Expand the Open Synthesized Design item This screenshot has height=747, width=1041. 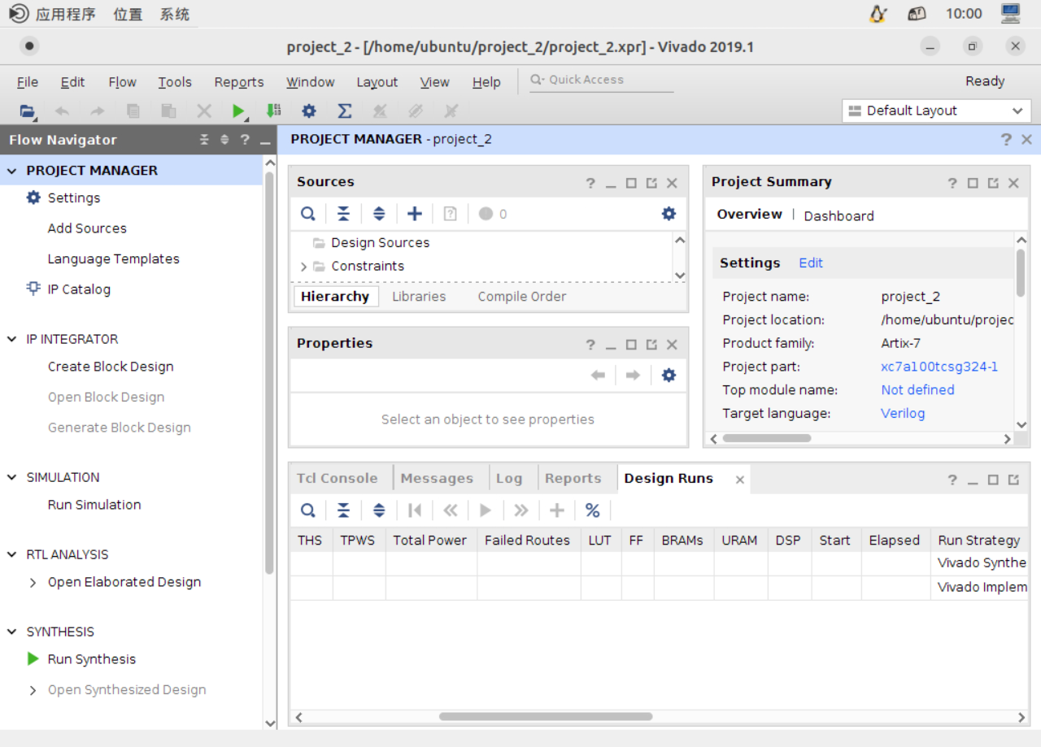click(33, 690)
